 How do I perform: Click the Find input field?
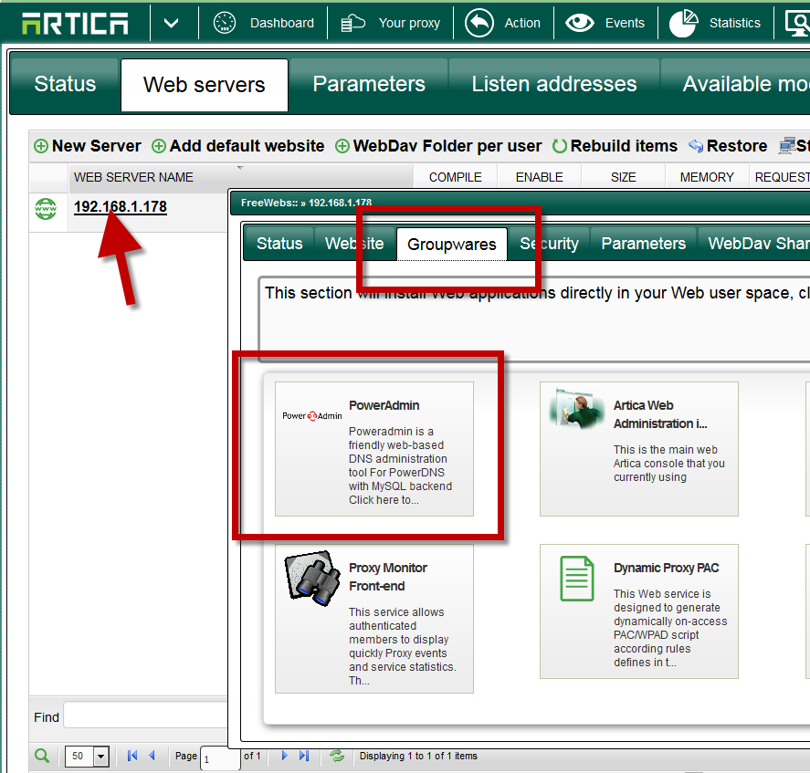click(145, 716)
